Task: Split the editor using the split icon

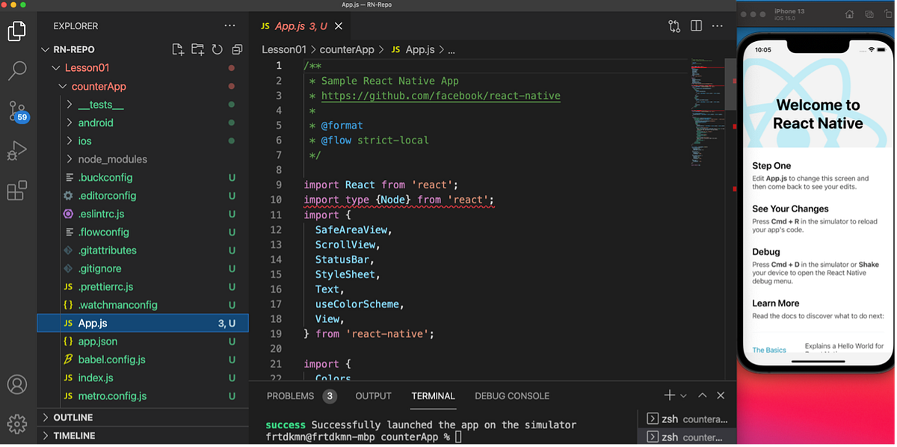Action: click(695, 25)
